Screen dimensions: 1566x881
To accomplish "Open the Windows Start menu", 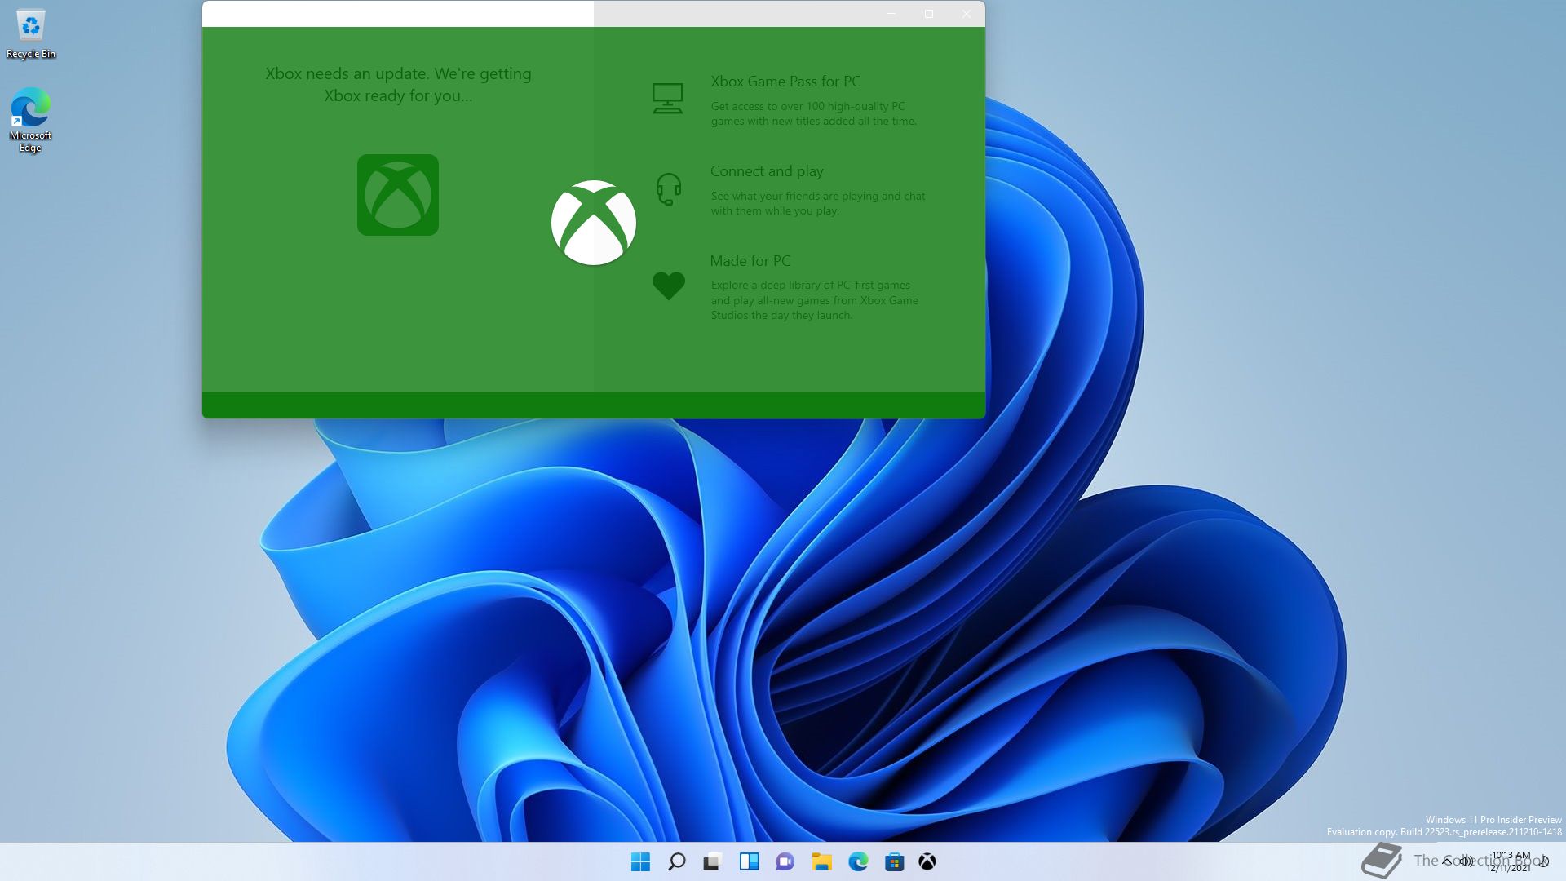I will tap(641, 861).
